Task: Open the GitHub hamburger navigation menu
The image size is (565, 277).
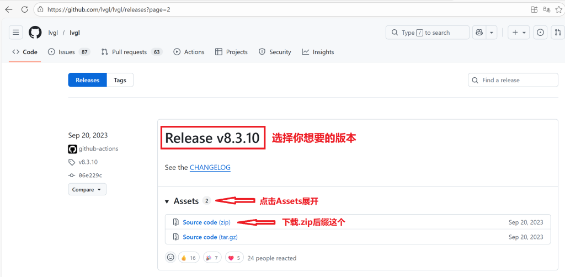Action: point(15,33)
